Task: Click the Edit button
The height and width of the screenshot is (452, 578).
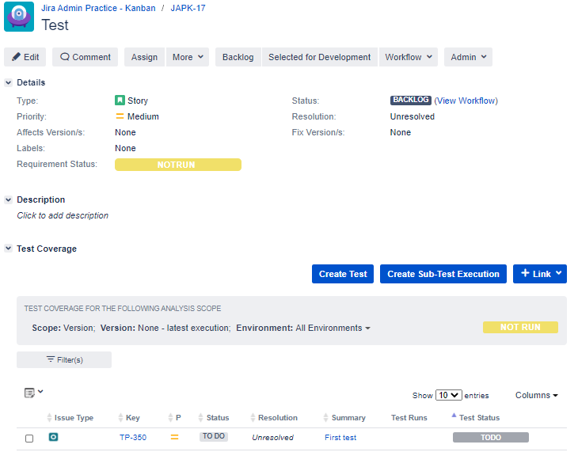Action: pos(25,57)
